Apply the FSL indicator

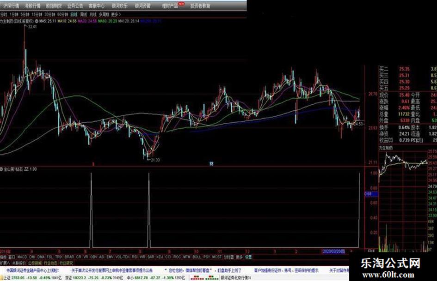pyautogui.click(x=50, y=257)
